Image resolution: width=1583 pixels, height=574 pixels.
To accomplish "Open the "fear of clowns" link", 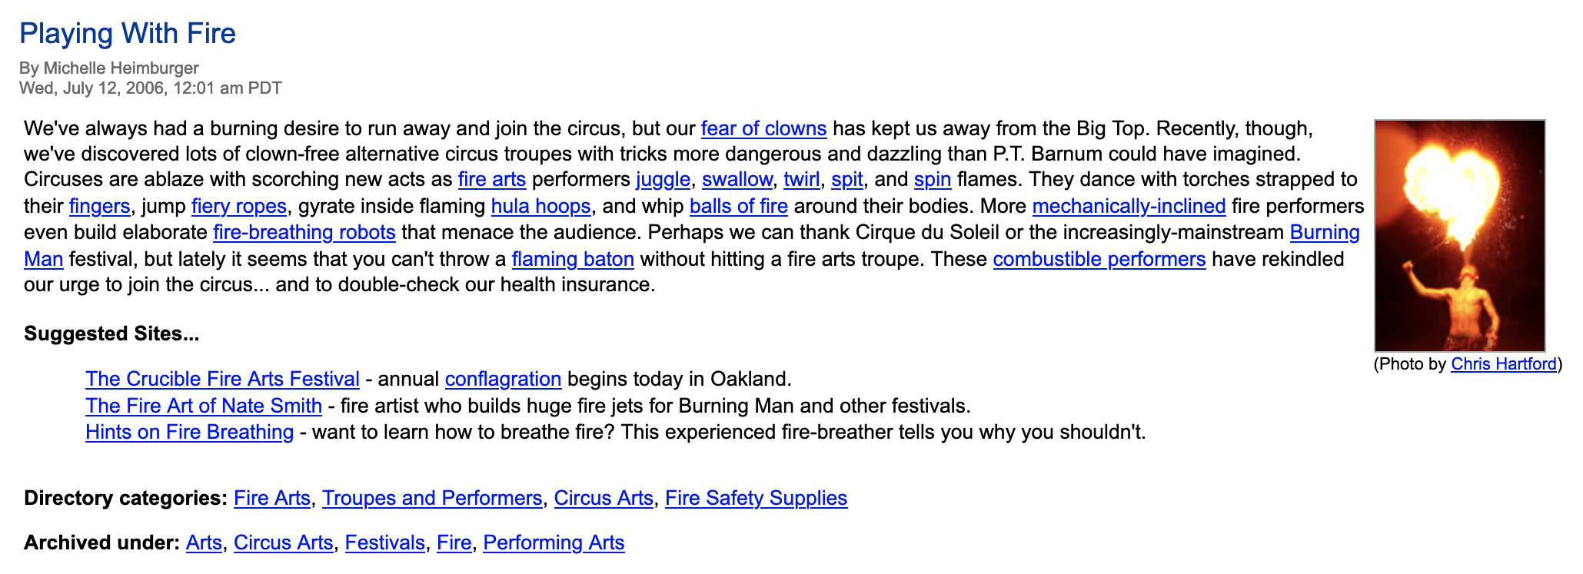I will [x=763, y=128].
